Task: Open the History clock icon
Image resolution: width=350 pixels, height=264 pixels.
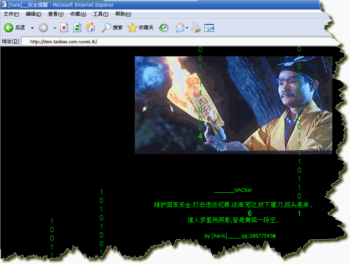Action: 164,28
